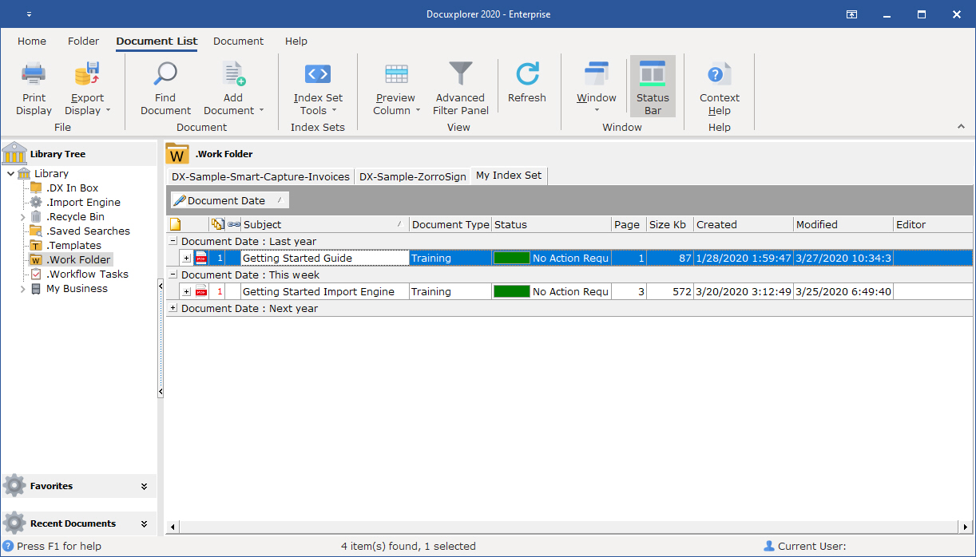Collapse the ribbon with the chevron
The height and width of the screenshot is (557, 976).
click(961, 127)
